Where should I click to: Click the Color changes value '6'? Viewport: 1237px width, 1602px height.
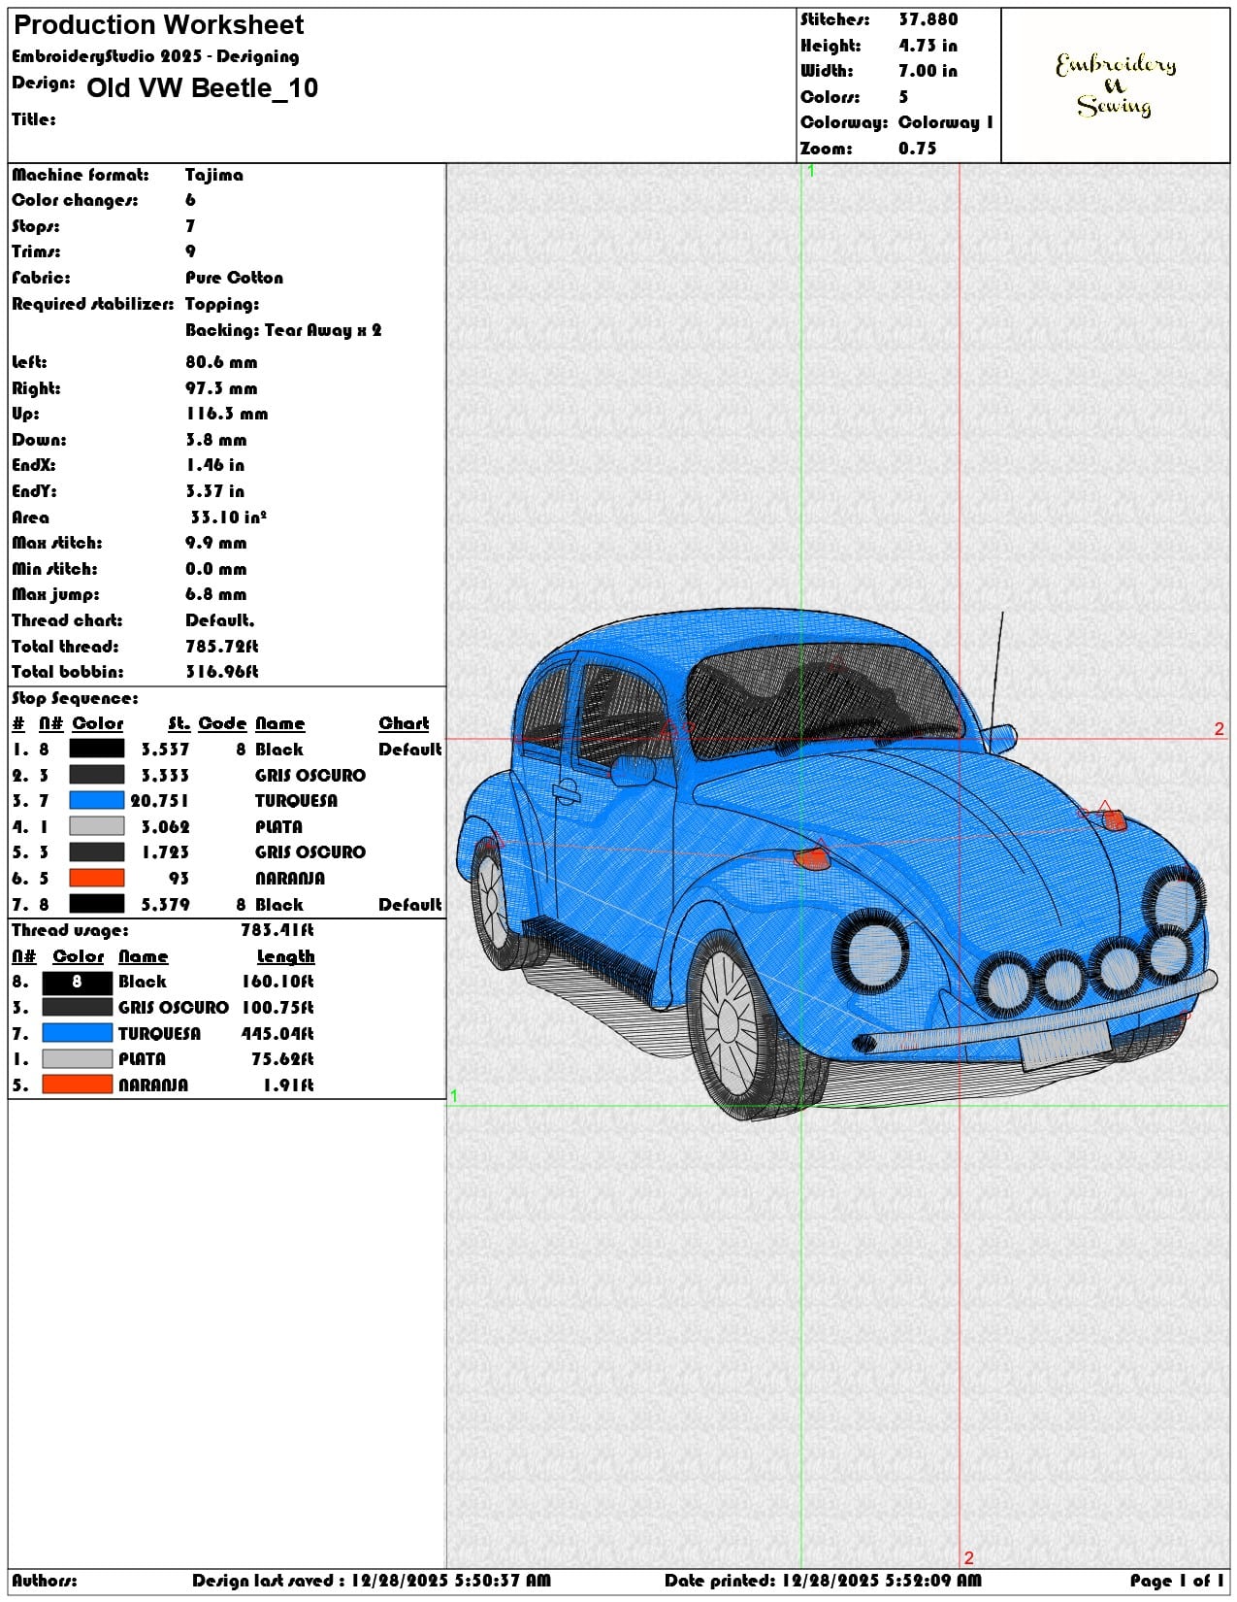coord(190,200)
